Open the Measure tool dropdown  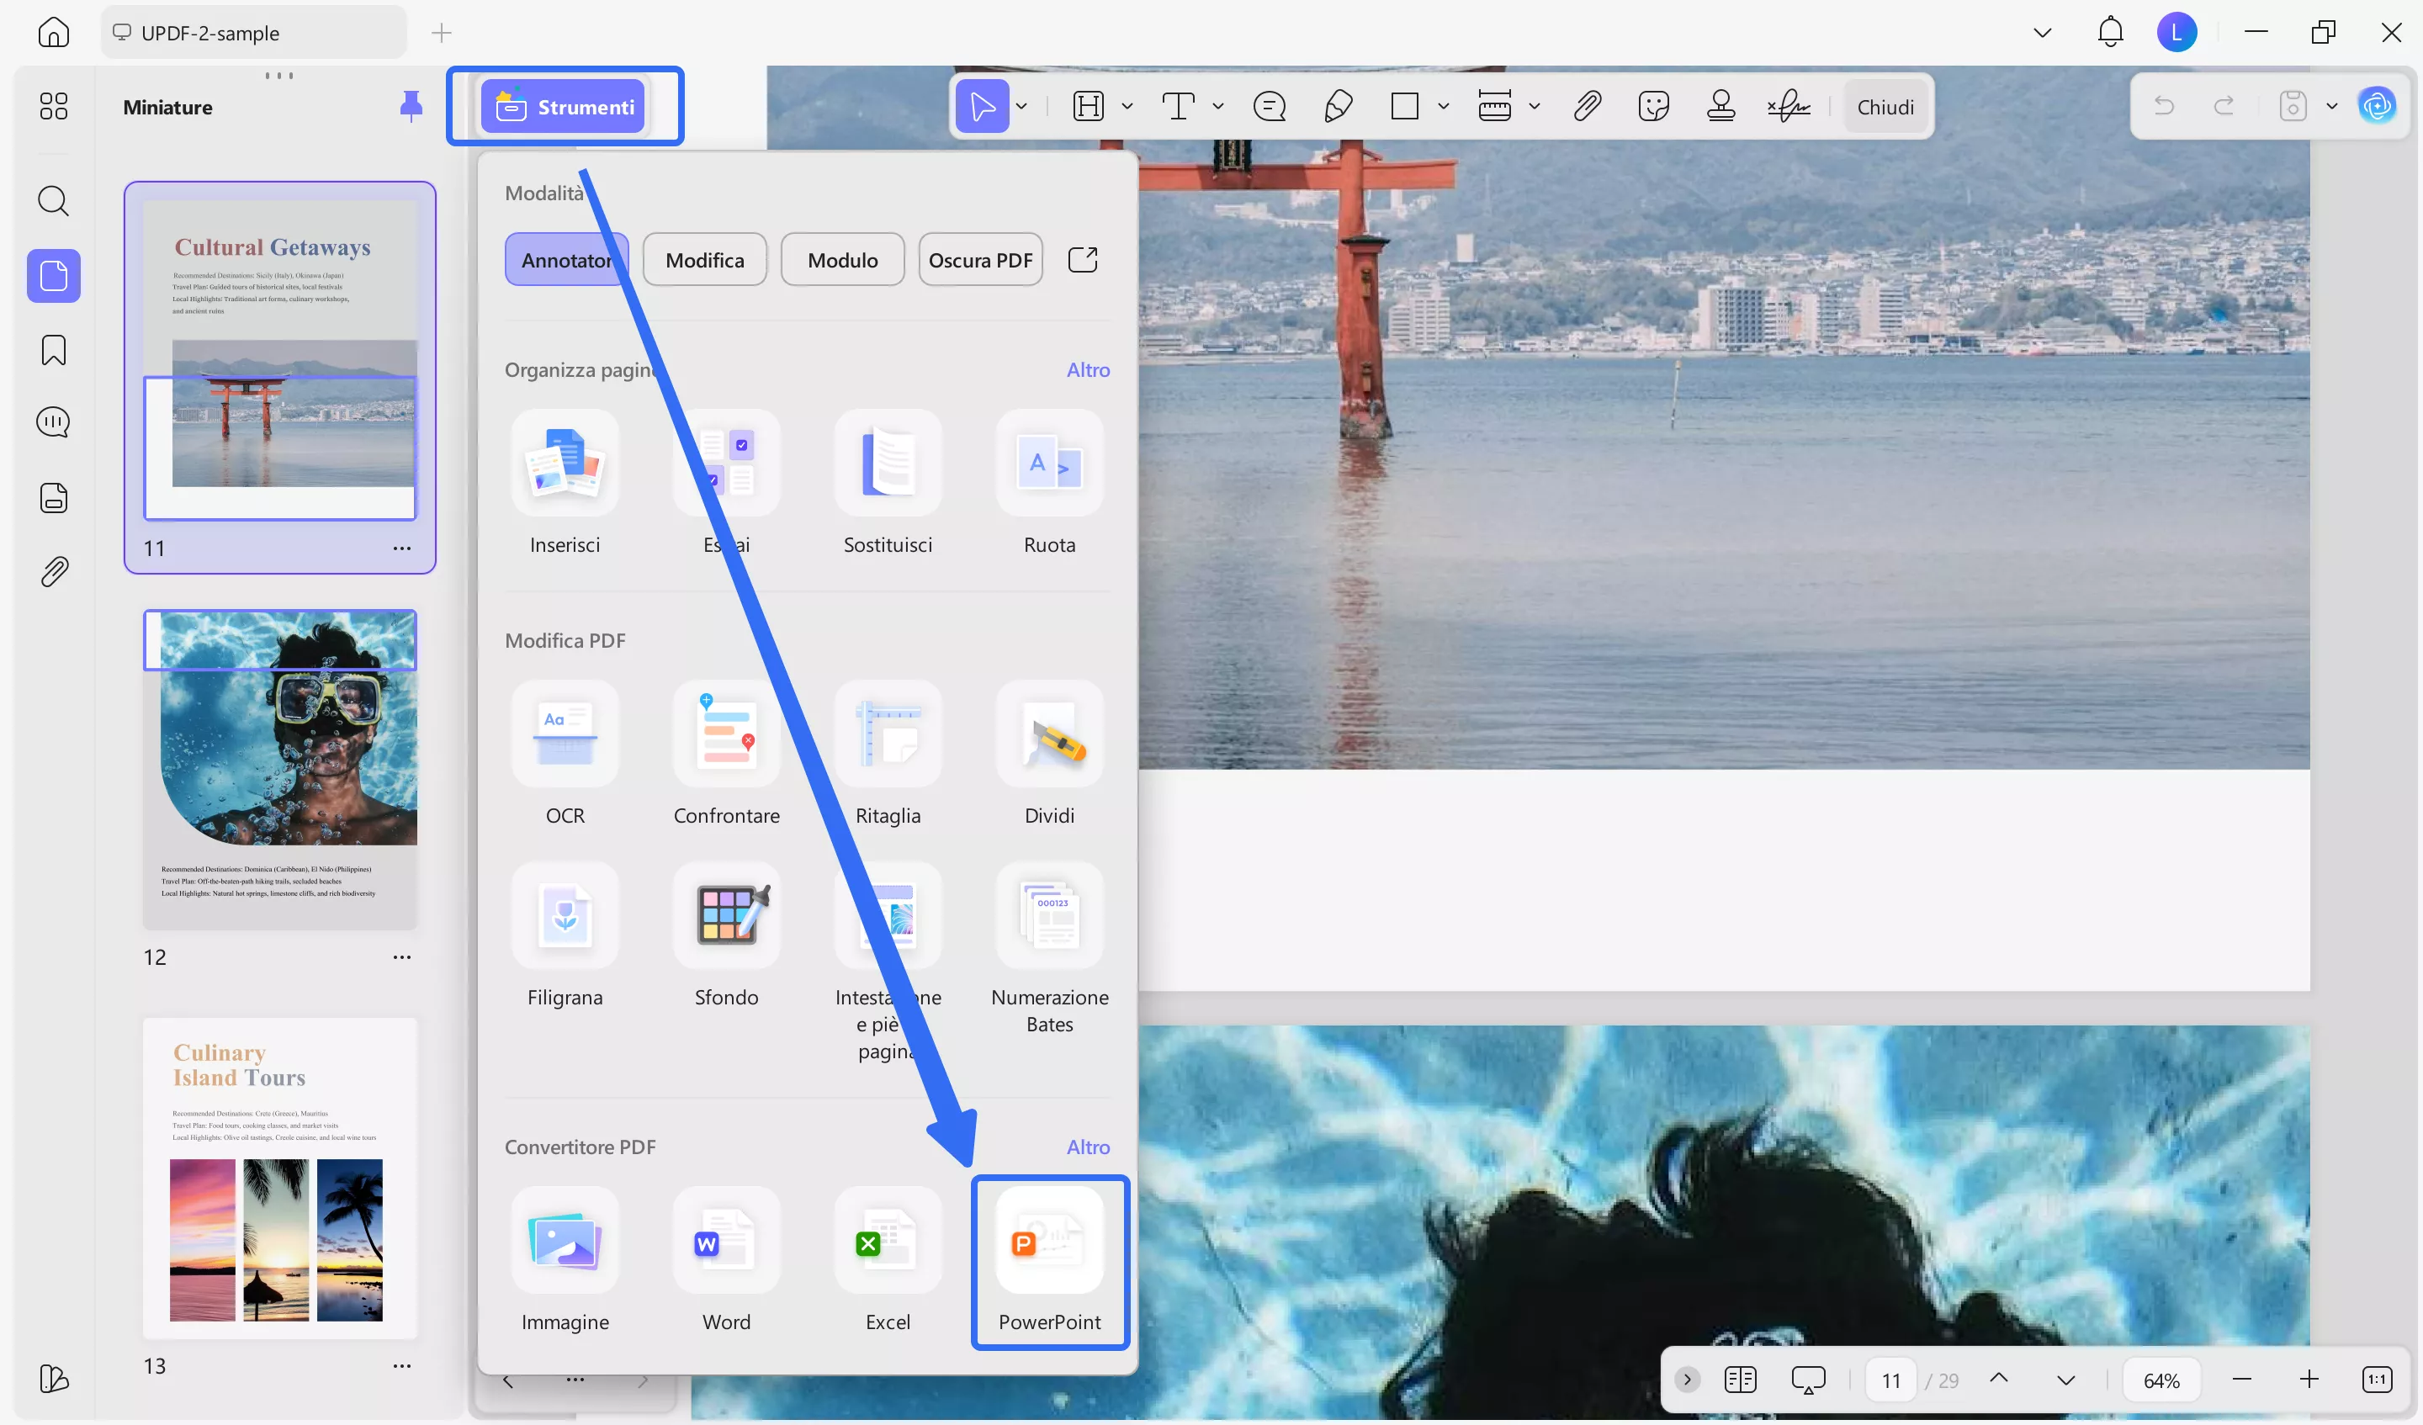1535,106
